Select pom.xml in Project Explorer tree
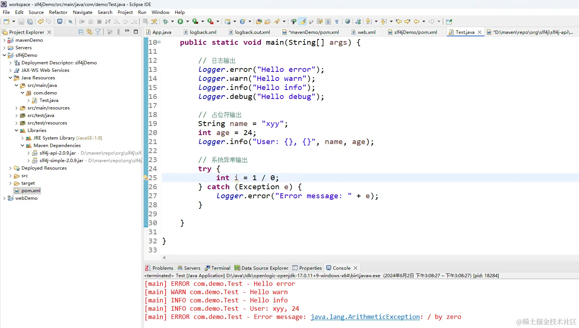 (31, 191)
